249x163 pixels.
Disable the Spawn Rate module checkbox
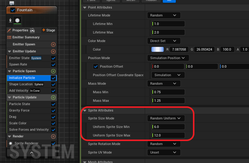click(53, 65)
